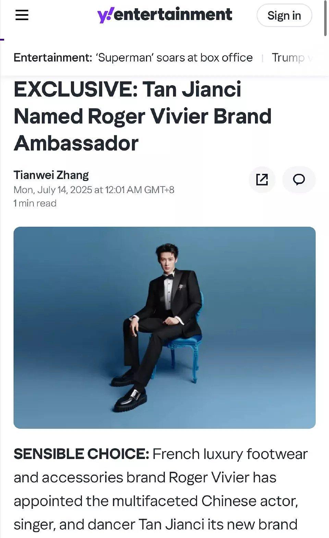Open comments with speech bubble icon

pos(299,180)
